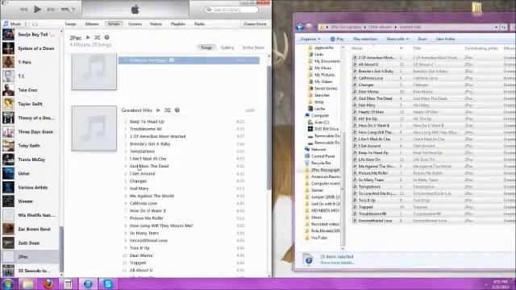Screen dimensions: 516x290
Task: Open the Genres tab
Action: (135, 24)
